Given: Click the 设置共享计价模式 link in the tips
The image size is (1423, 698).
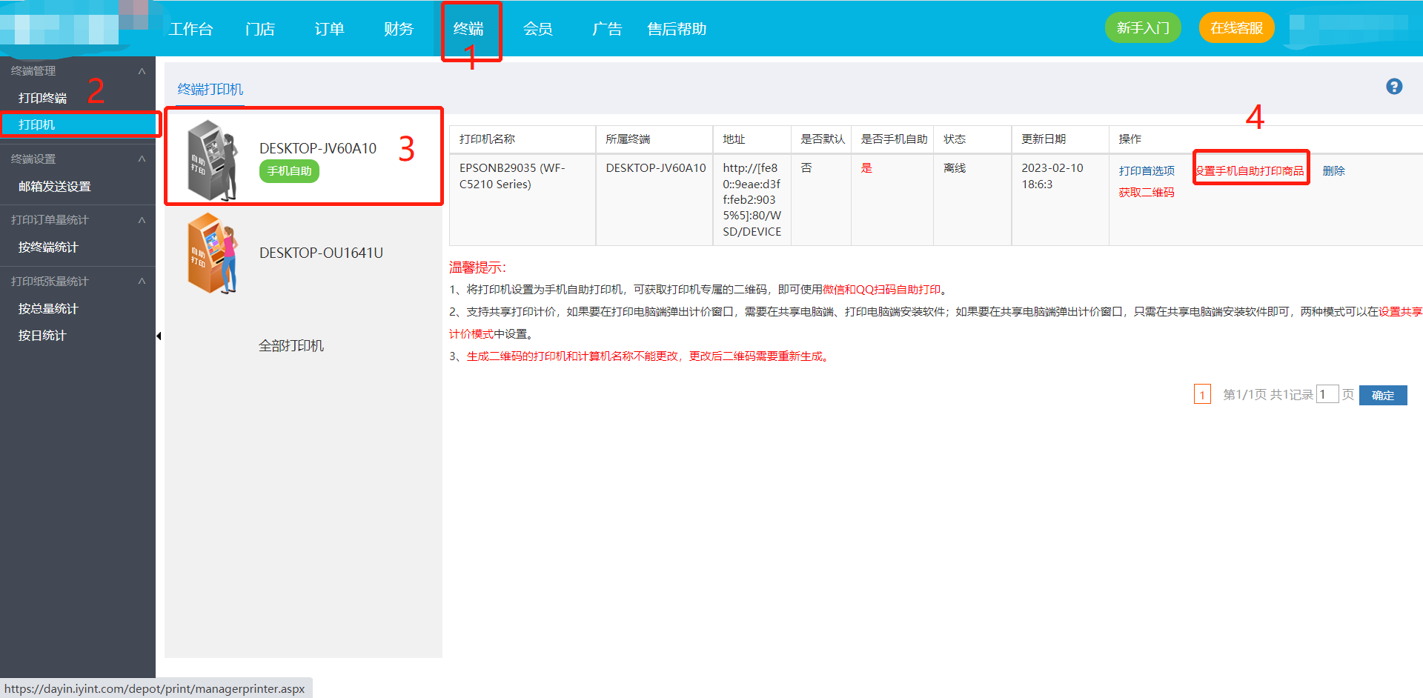Looking at the screenshot, I should pyautogui.click(x=935, y=323).
